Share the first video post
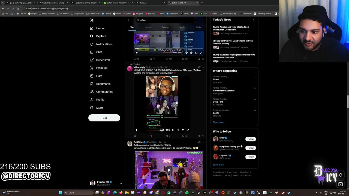 [x=203, y=59]
